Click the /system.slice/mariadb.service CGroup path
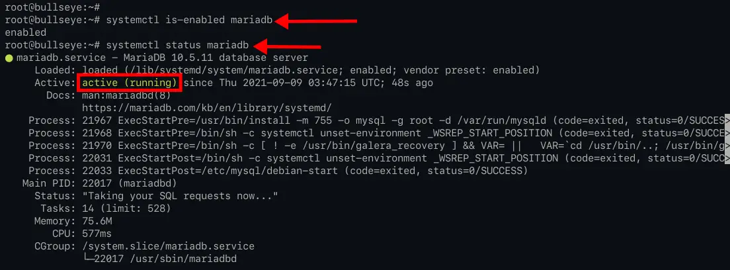This screenshot has height=270, width=730. [168, 246]
